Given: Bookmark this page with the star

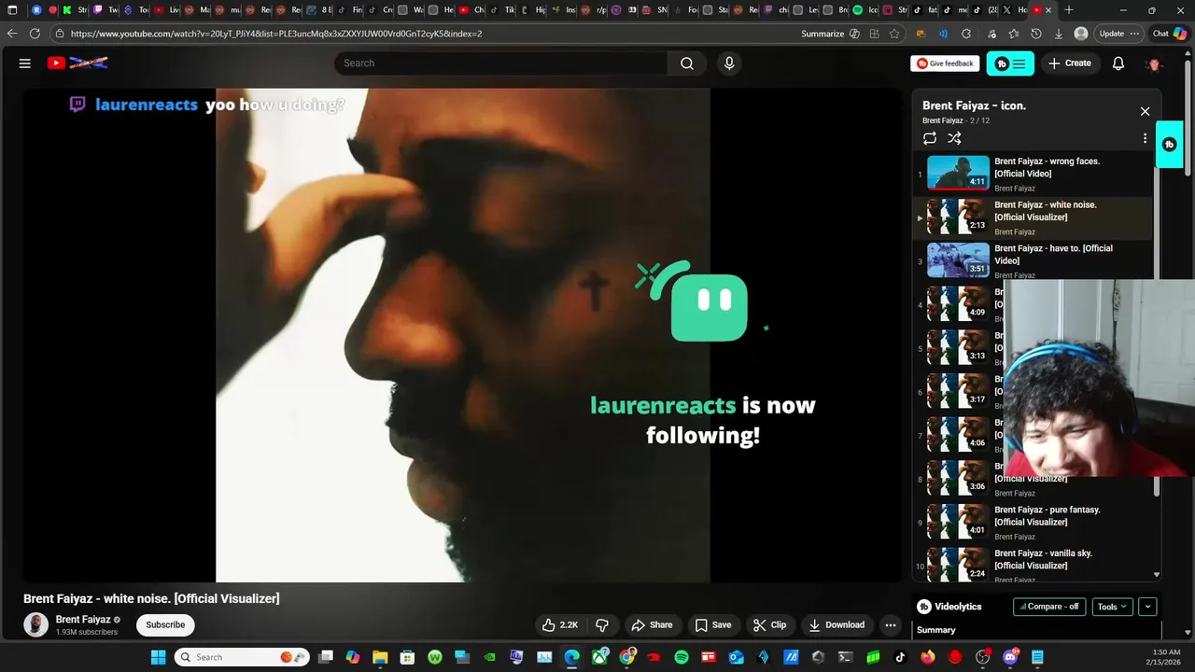Looking at the screenshot, I should [894, 34].
